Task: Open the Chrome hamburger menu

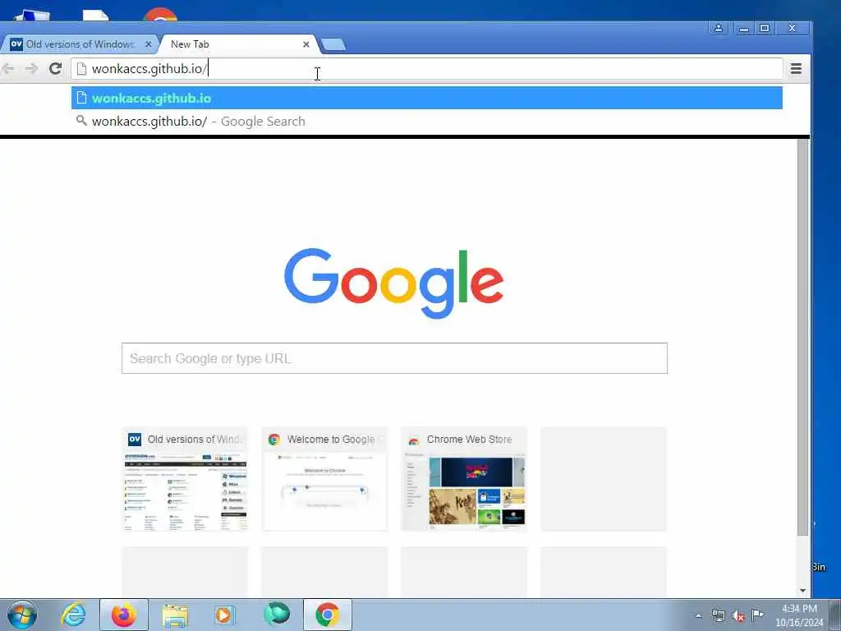Action: click(x=796, y=69)
